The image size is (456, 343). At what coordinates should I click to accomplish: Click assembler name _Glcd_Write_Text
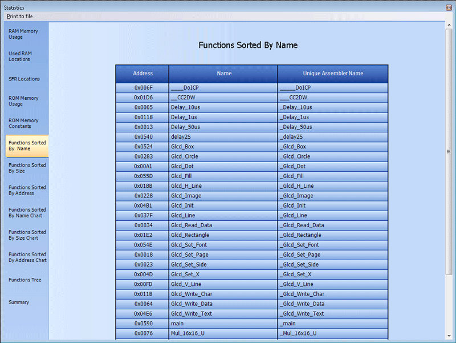tap(333, 314)
